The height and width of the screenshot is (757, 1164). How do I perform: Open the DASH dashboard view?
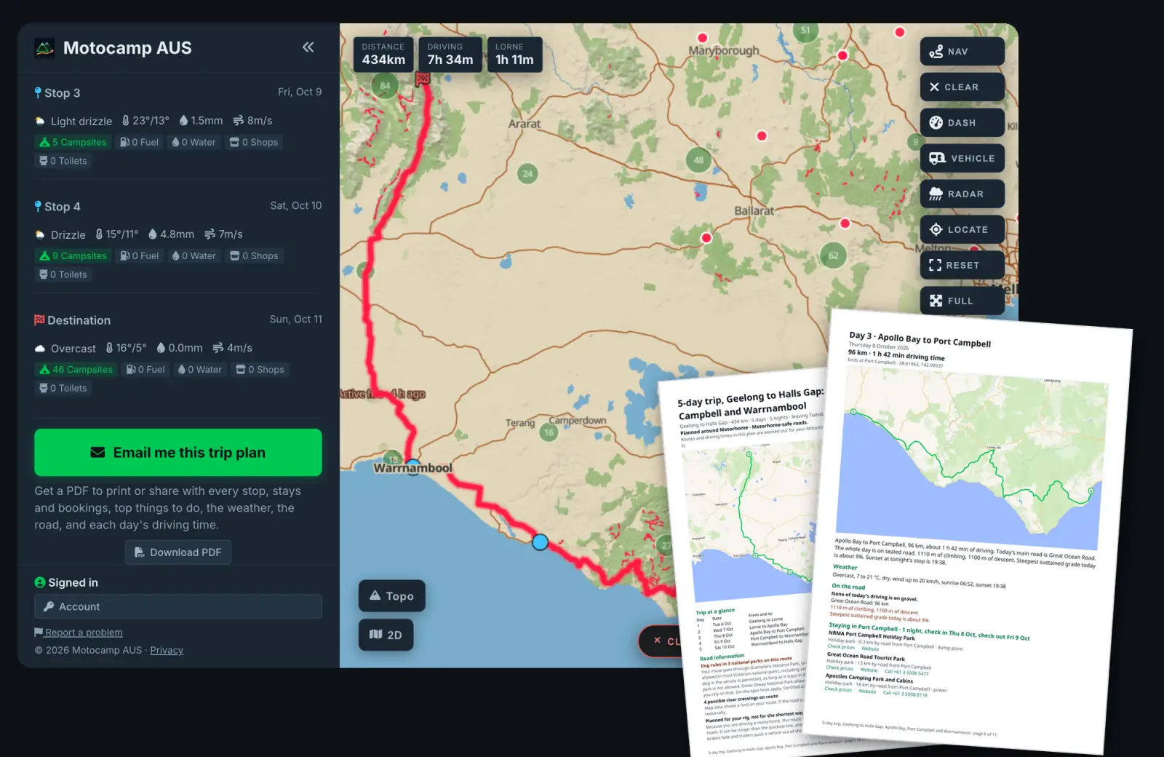coord(962,123)
